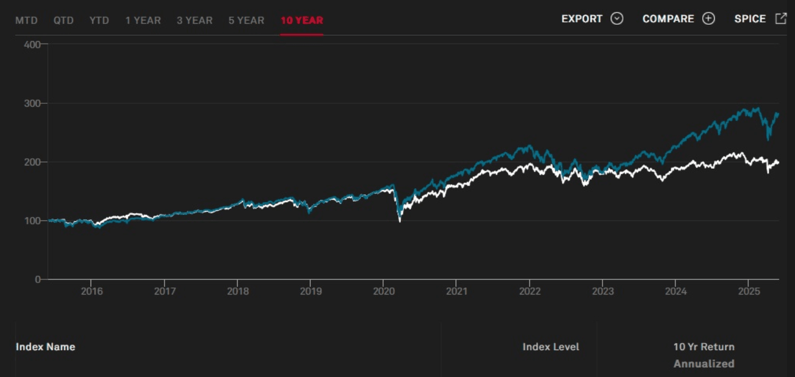
Task: Click the Index Level column header
Action: click(x=550, y=347)
